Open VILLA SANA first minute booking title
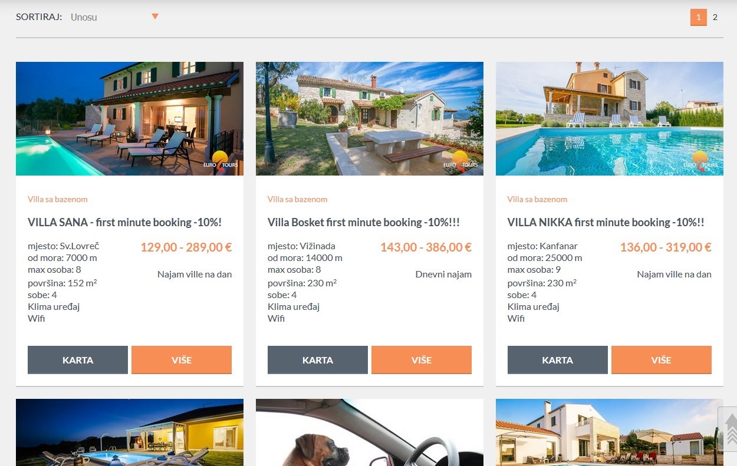Viewport: 737px width, 466px height. (x=124, y=223)
